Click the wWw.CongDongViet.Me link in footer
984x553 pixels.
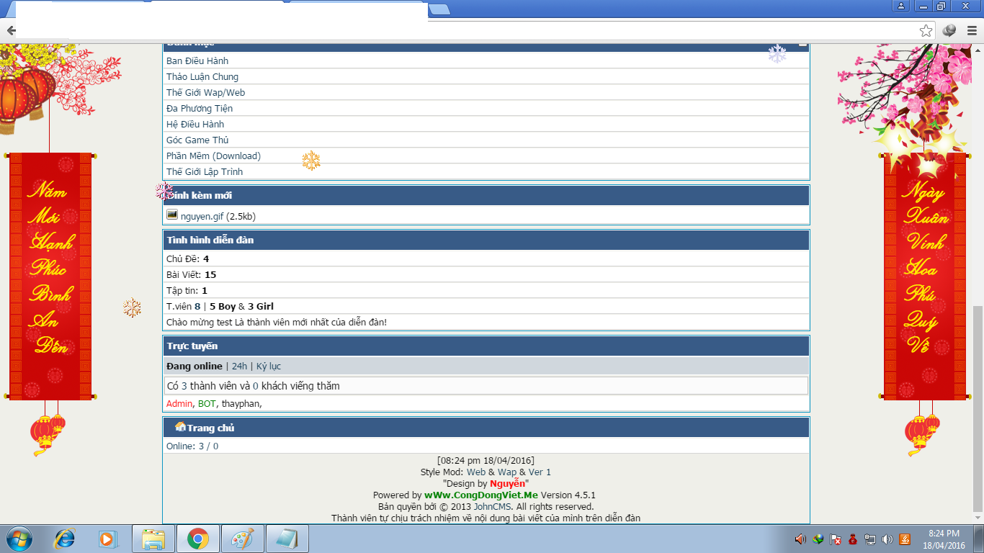click(x=480, y=495)
